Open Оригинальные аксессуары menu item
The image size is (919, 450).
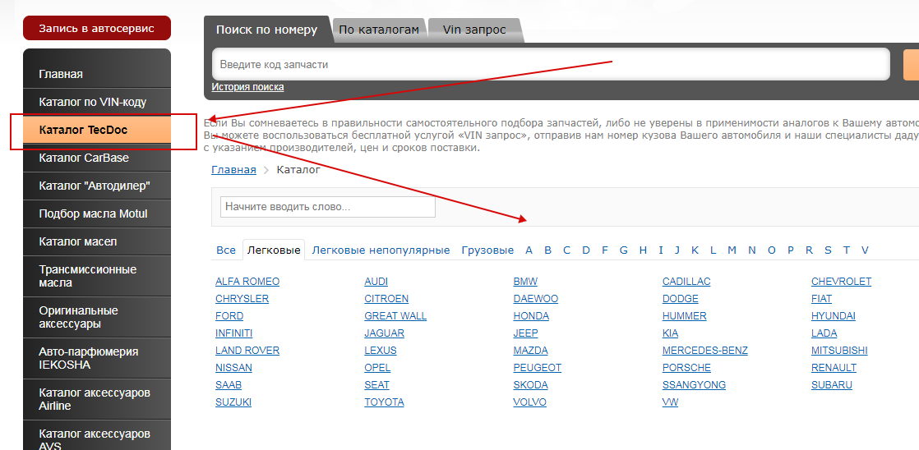[97, 317]
